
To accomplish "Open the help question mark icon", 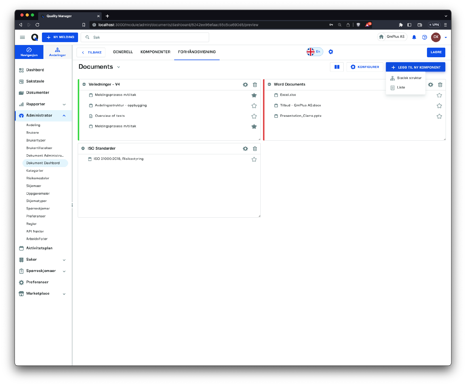I will (x=424, y=37).
